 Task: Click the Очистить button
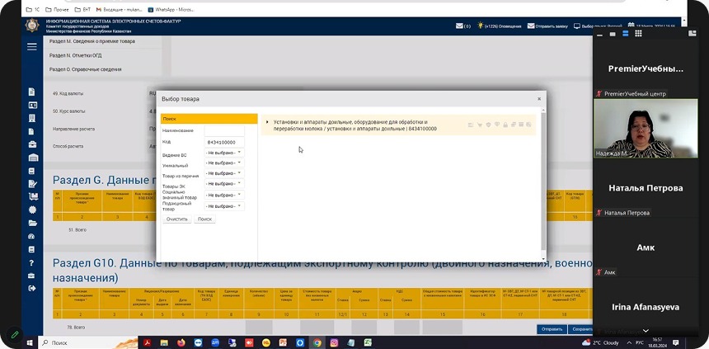point(176,219)
